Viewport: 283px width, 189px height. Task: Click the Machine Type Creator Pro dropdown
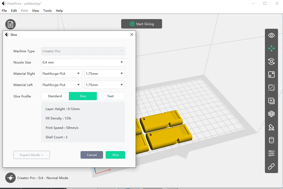[x=83, y=51]
